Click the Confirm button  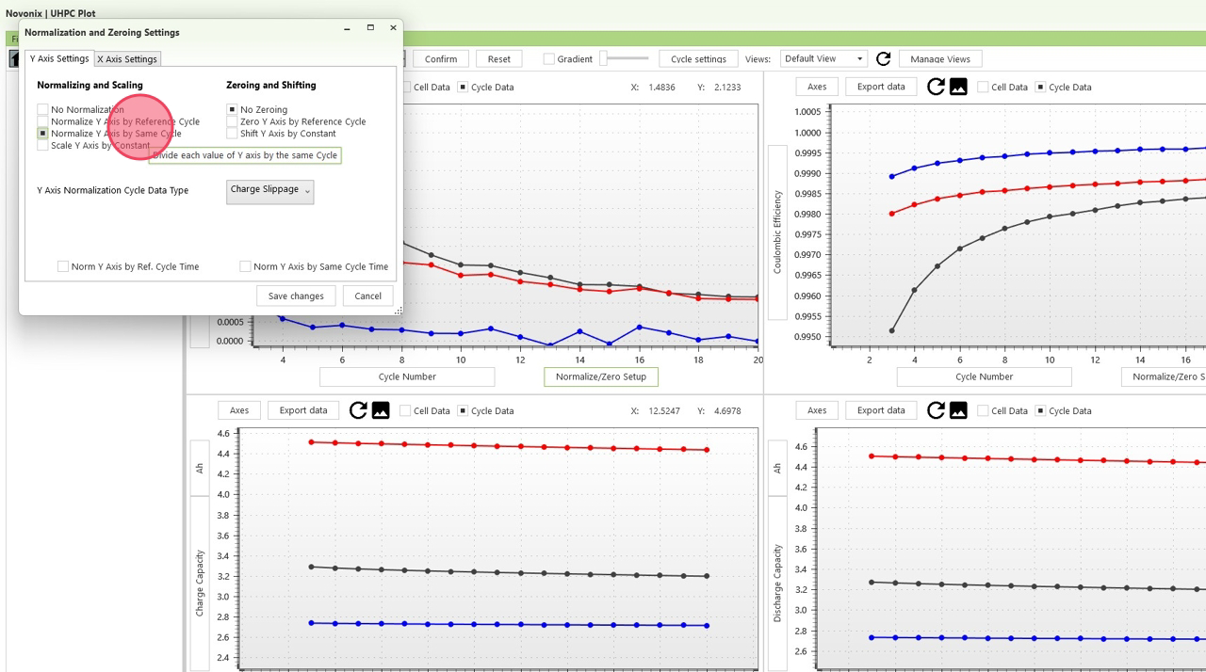tap(441, 58)
